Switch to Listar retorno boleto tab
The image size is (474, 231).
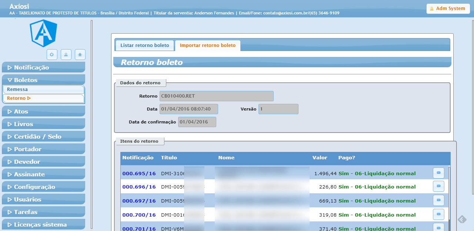coord(145,45)
